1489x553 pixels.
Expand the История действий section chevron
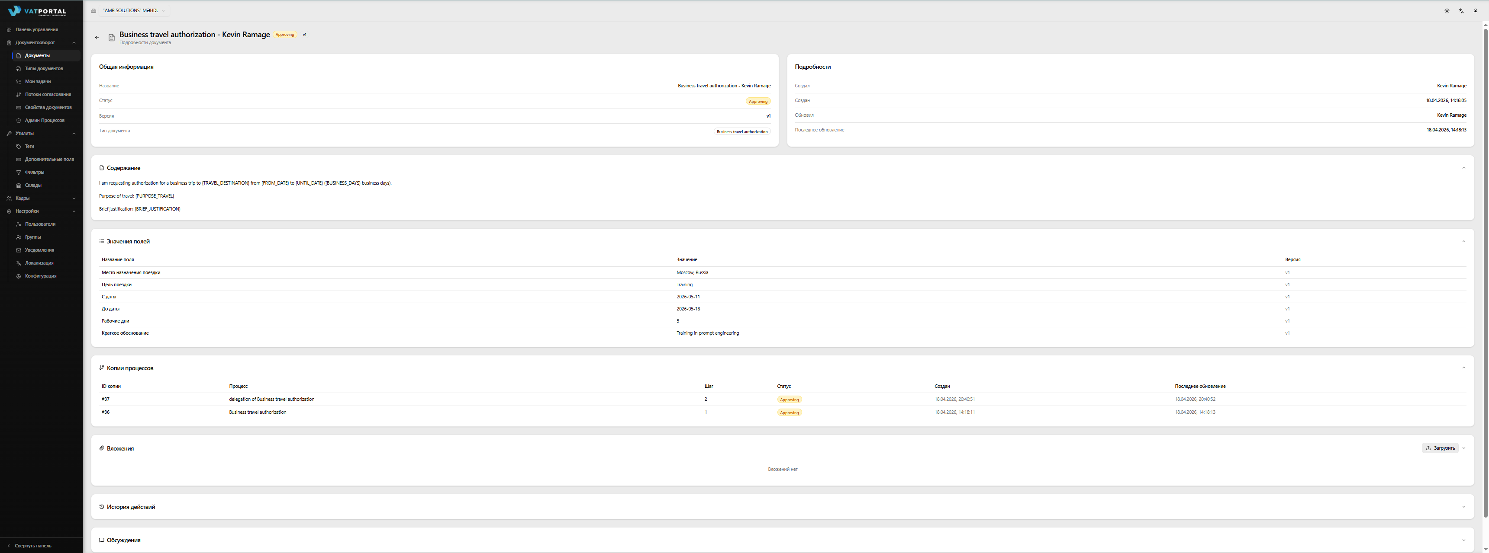point(1463,507)
